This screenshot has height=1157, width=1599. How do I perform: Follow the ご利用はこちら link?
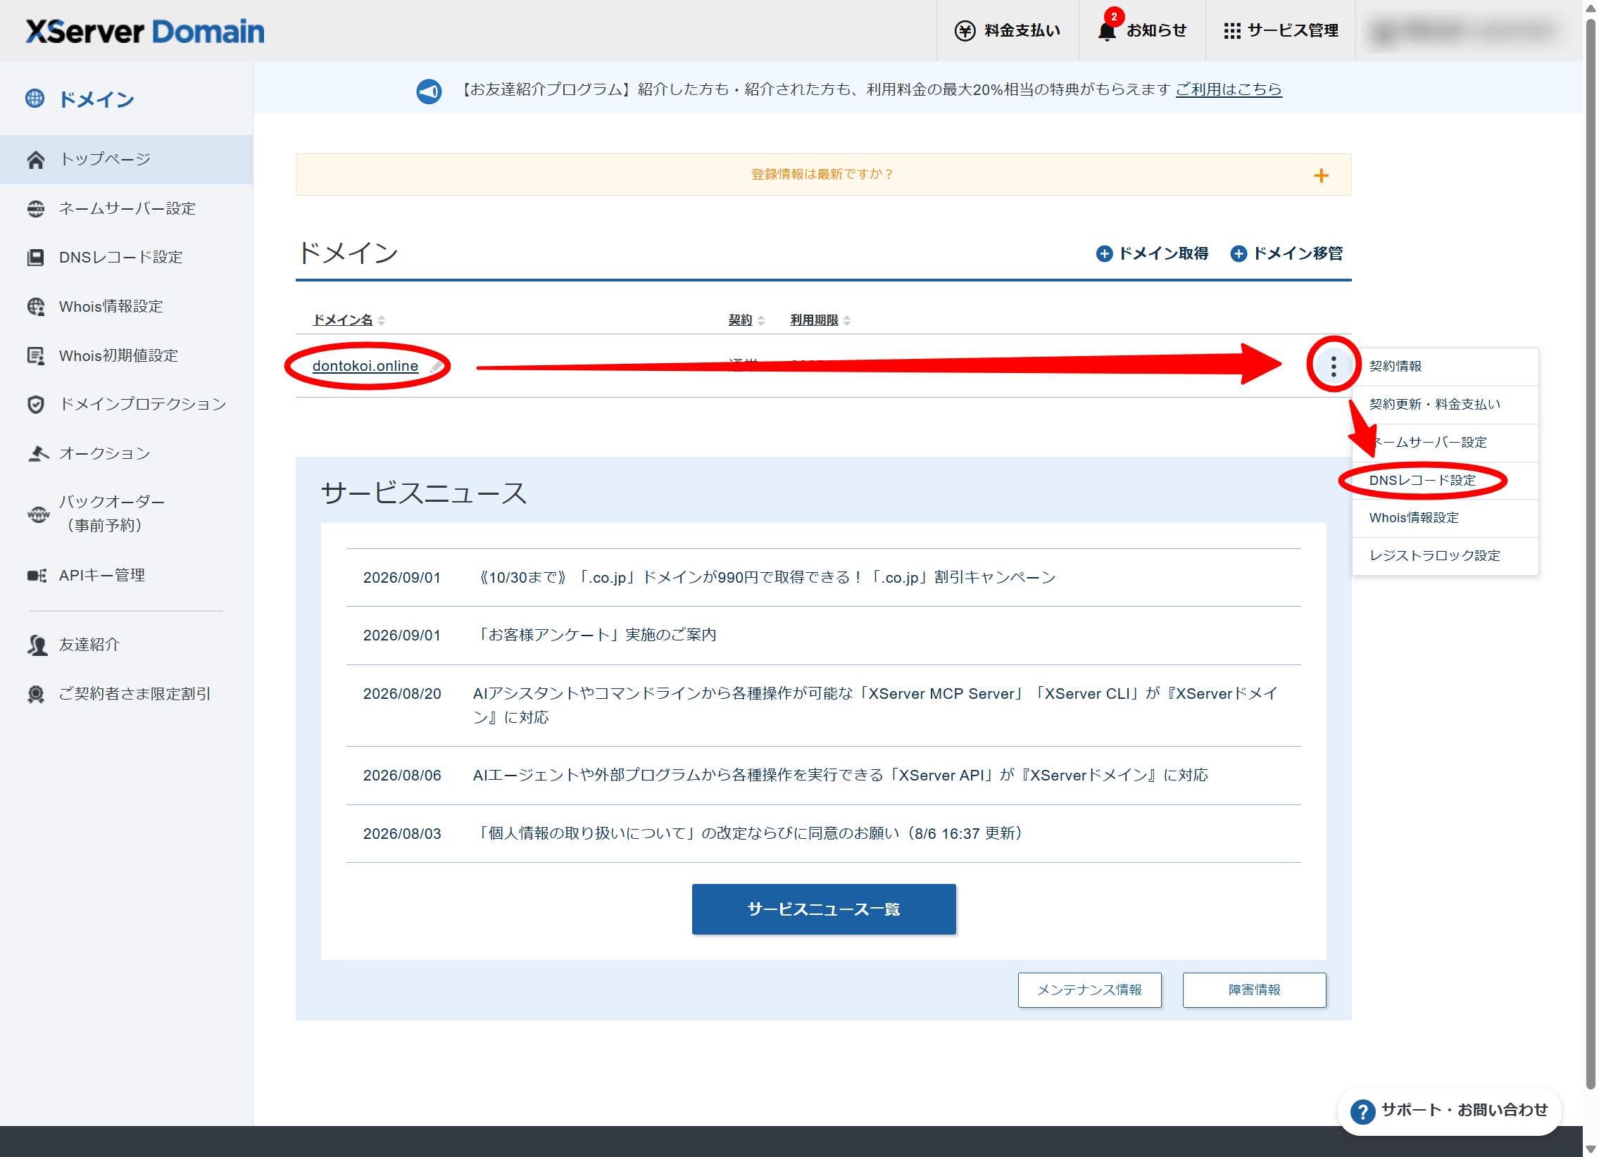point(1228,89)
